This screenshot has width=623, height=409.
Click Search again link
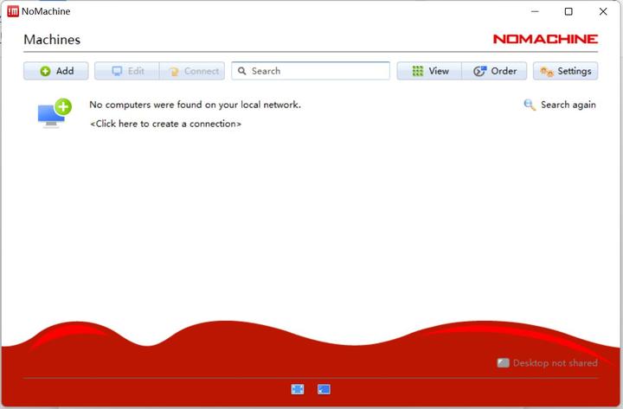click(560, 105)
